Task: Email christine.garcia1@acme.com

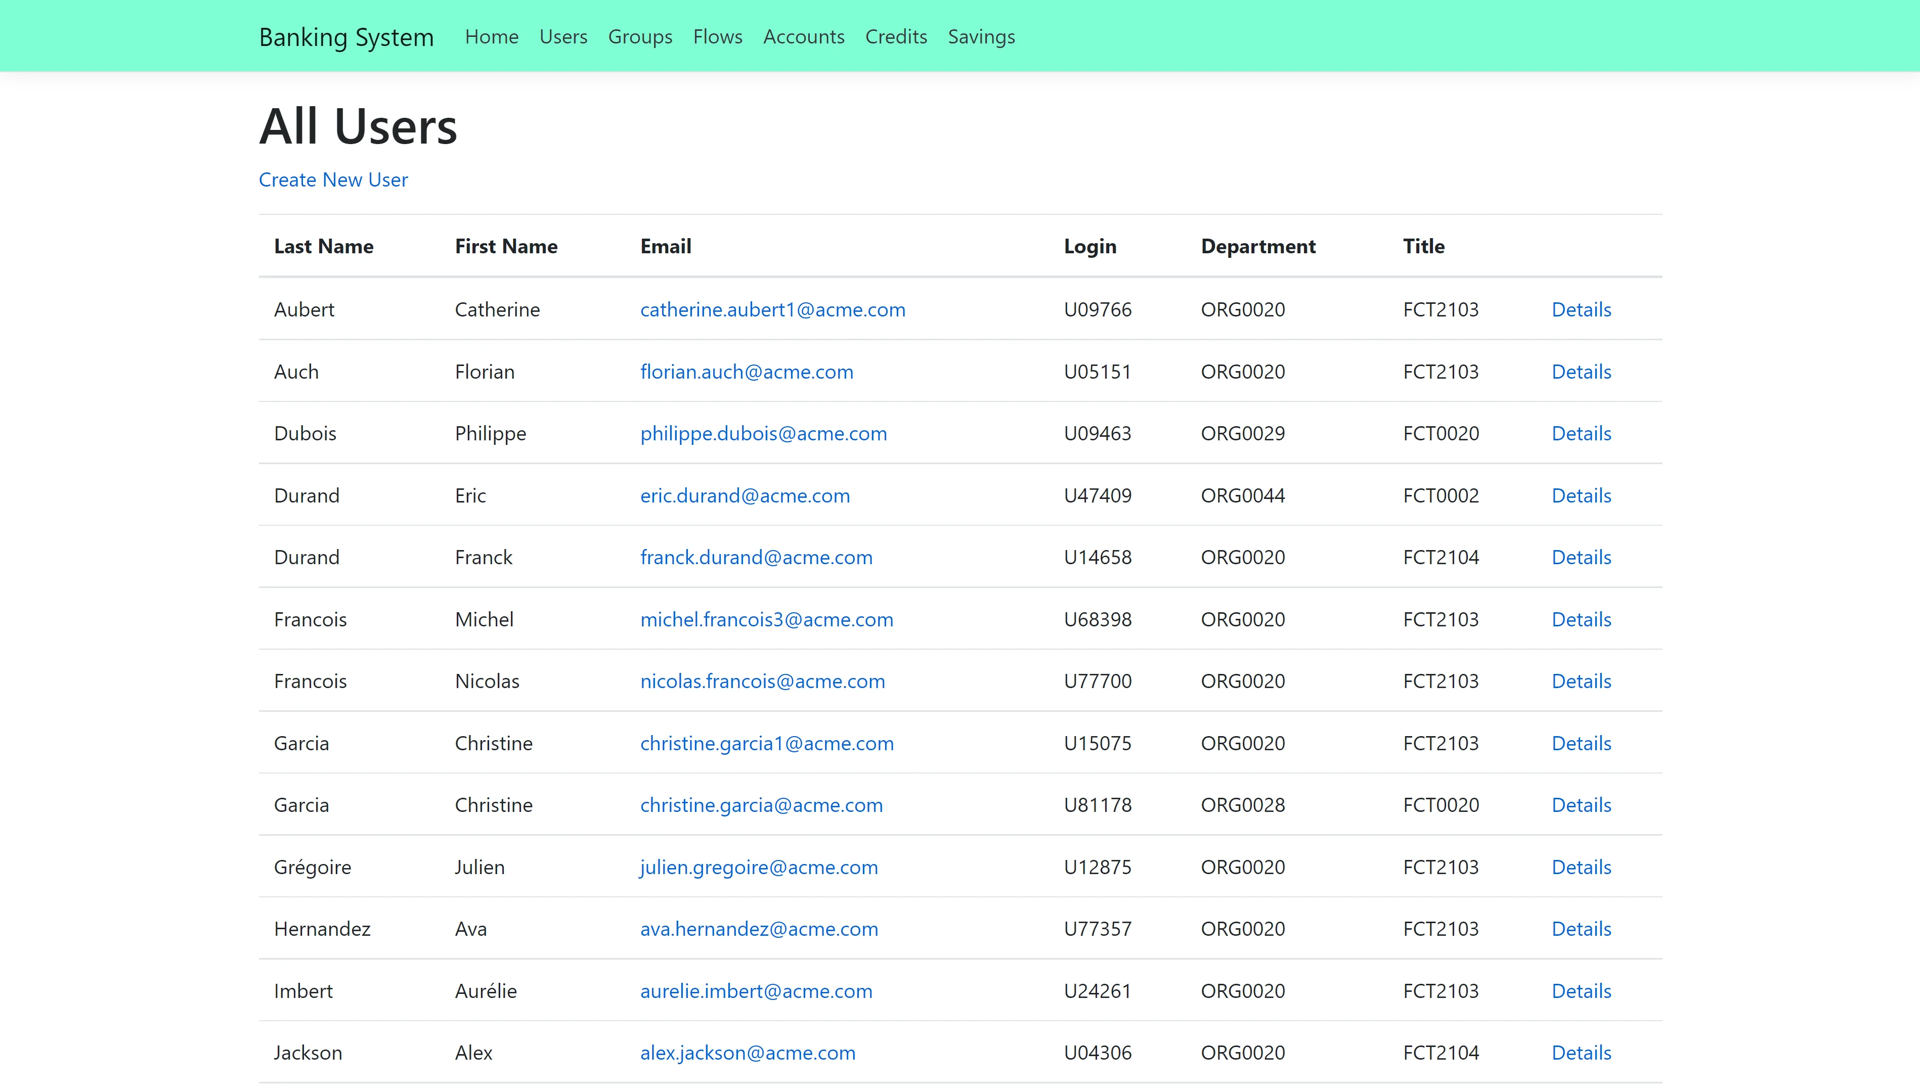Action: tap(767, 743)
